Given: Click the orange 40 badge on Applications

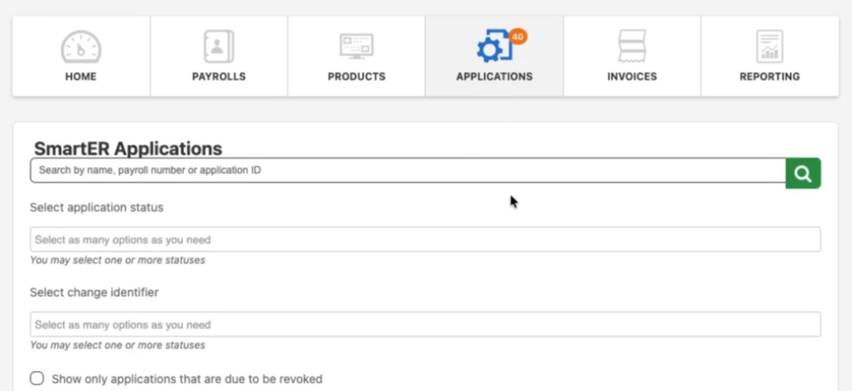Looking at the screenshot, I should click(517, 36).
